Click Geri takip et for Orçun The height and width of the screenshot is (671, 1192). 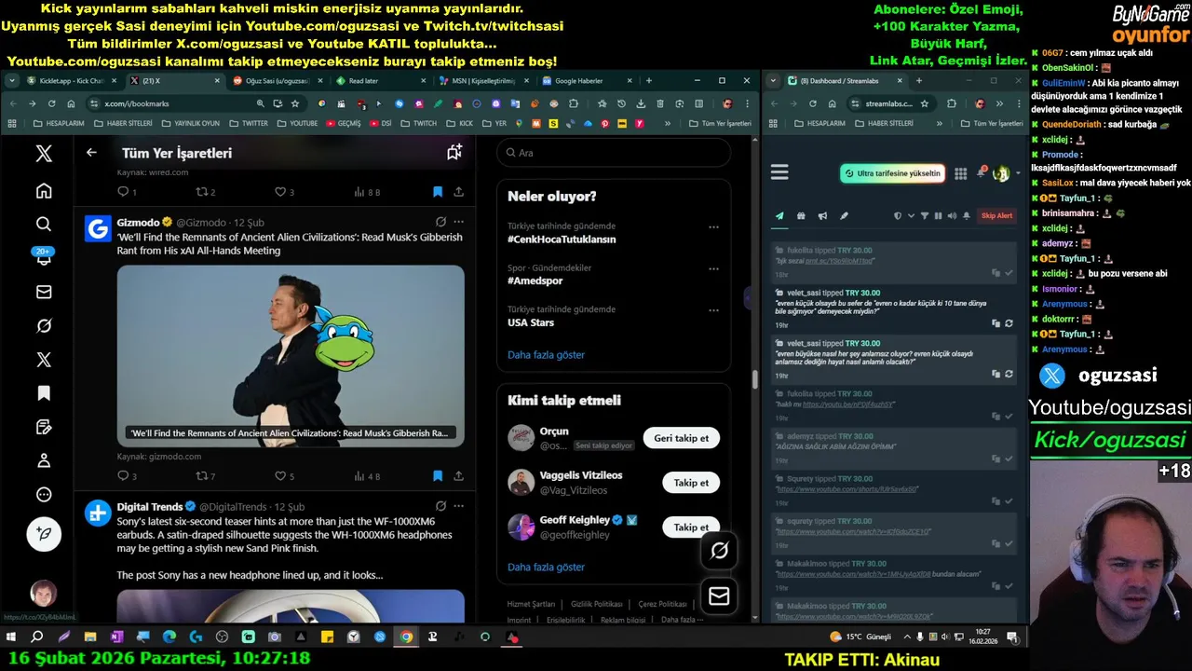click(x=681, y=438)
